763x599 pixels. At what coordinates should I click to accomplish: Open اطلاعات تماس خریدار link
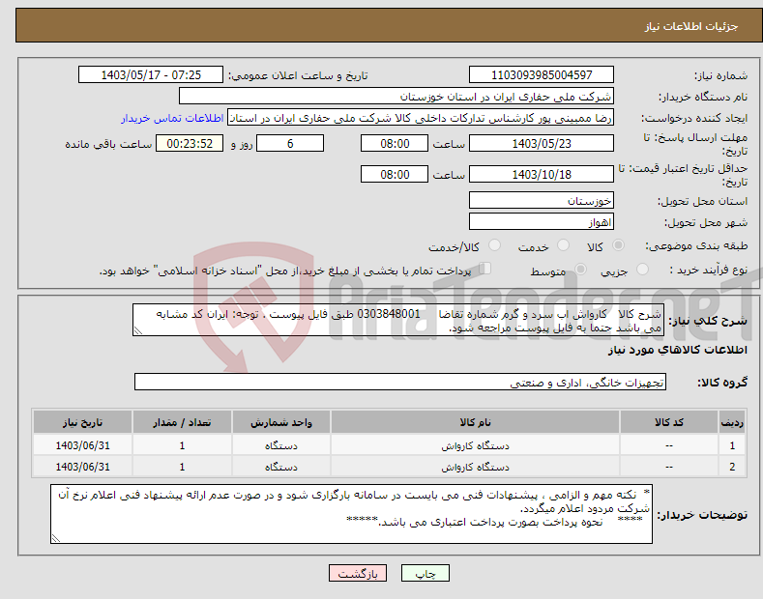point(172,118)
